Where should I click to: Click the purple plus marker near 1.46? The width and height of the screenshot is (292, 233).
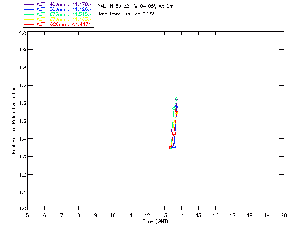171,127
